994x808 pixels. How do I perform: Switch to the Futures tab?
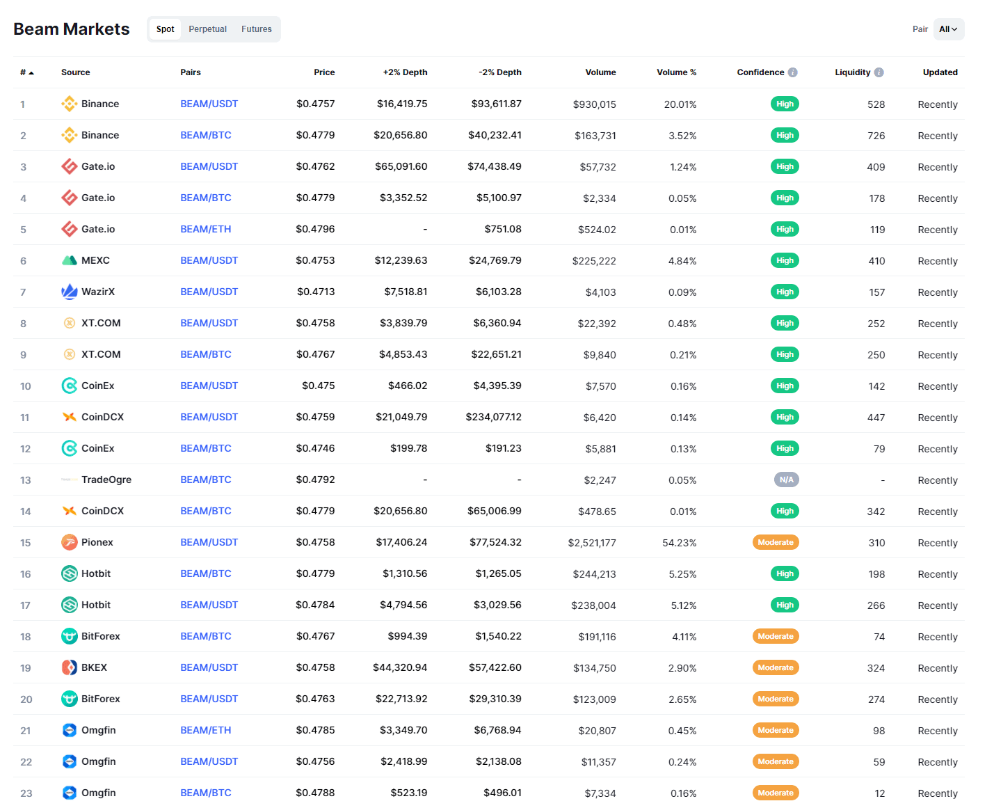[x=257, y=29]
